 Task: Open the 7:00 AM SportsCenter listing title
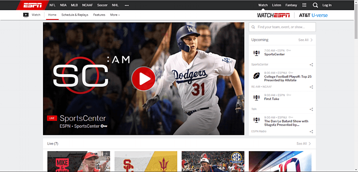click(275, 54)
